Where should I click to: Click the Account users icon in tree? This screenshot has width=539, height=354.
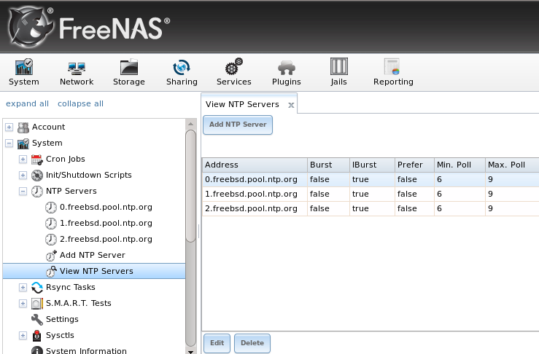pos(23,127)
